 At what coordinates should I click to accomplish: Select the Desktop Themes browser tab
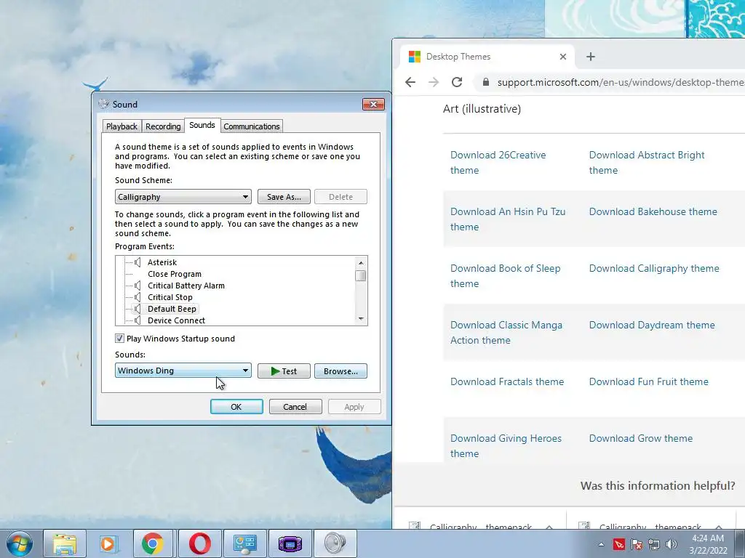487,57
